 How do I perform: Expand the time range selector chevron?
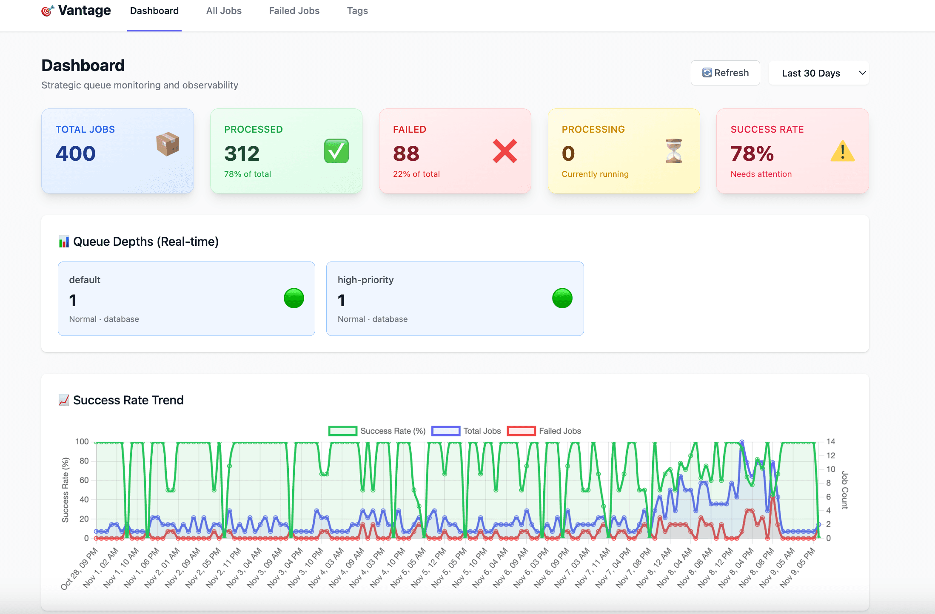pyautogui.click(x=862, y=73)
